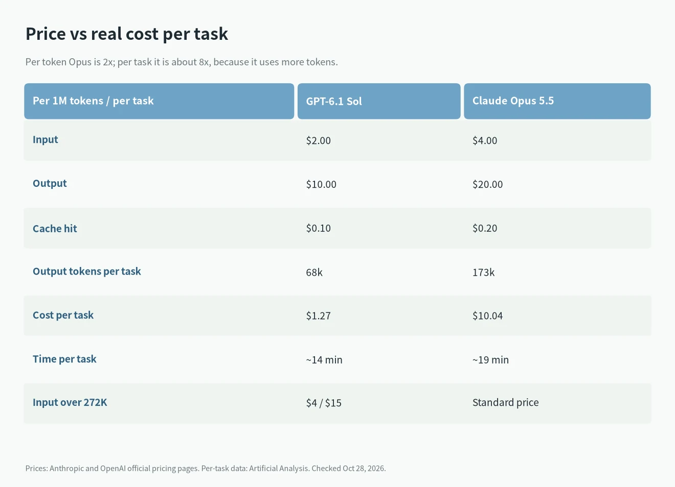Click the '$20.00' output price cell
This screenshot has height=487, width=675.
(487, 184)
